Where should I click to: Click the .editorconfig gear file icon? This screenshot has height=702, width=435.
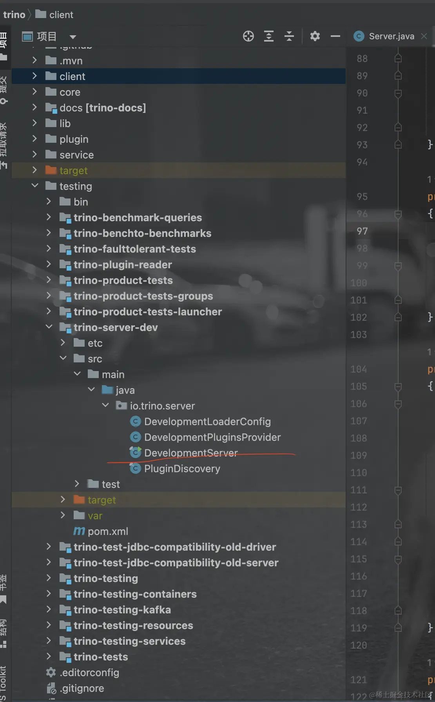(51, 672)
